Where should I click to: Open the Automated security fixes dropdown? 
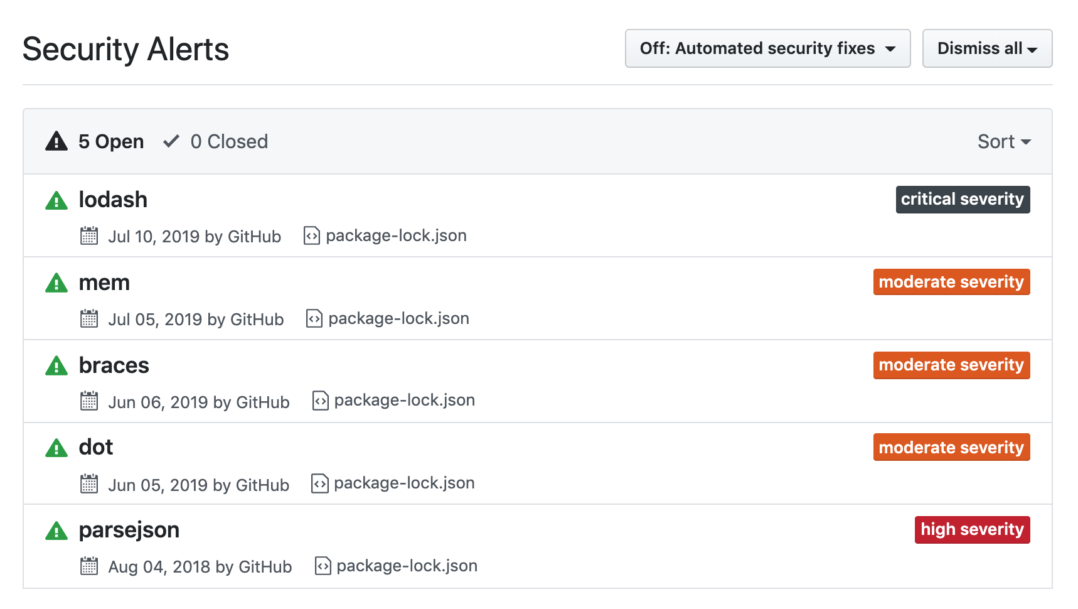point(767,48)
